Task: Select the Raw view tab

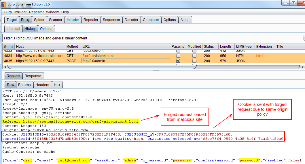Action: [10, 85]
